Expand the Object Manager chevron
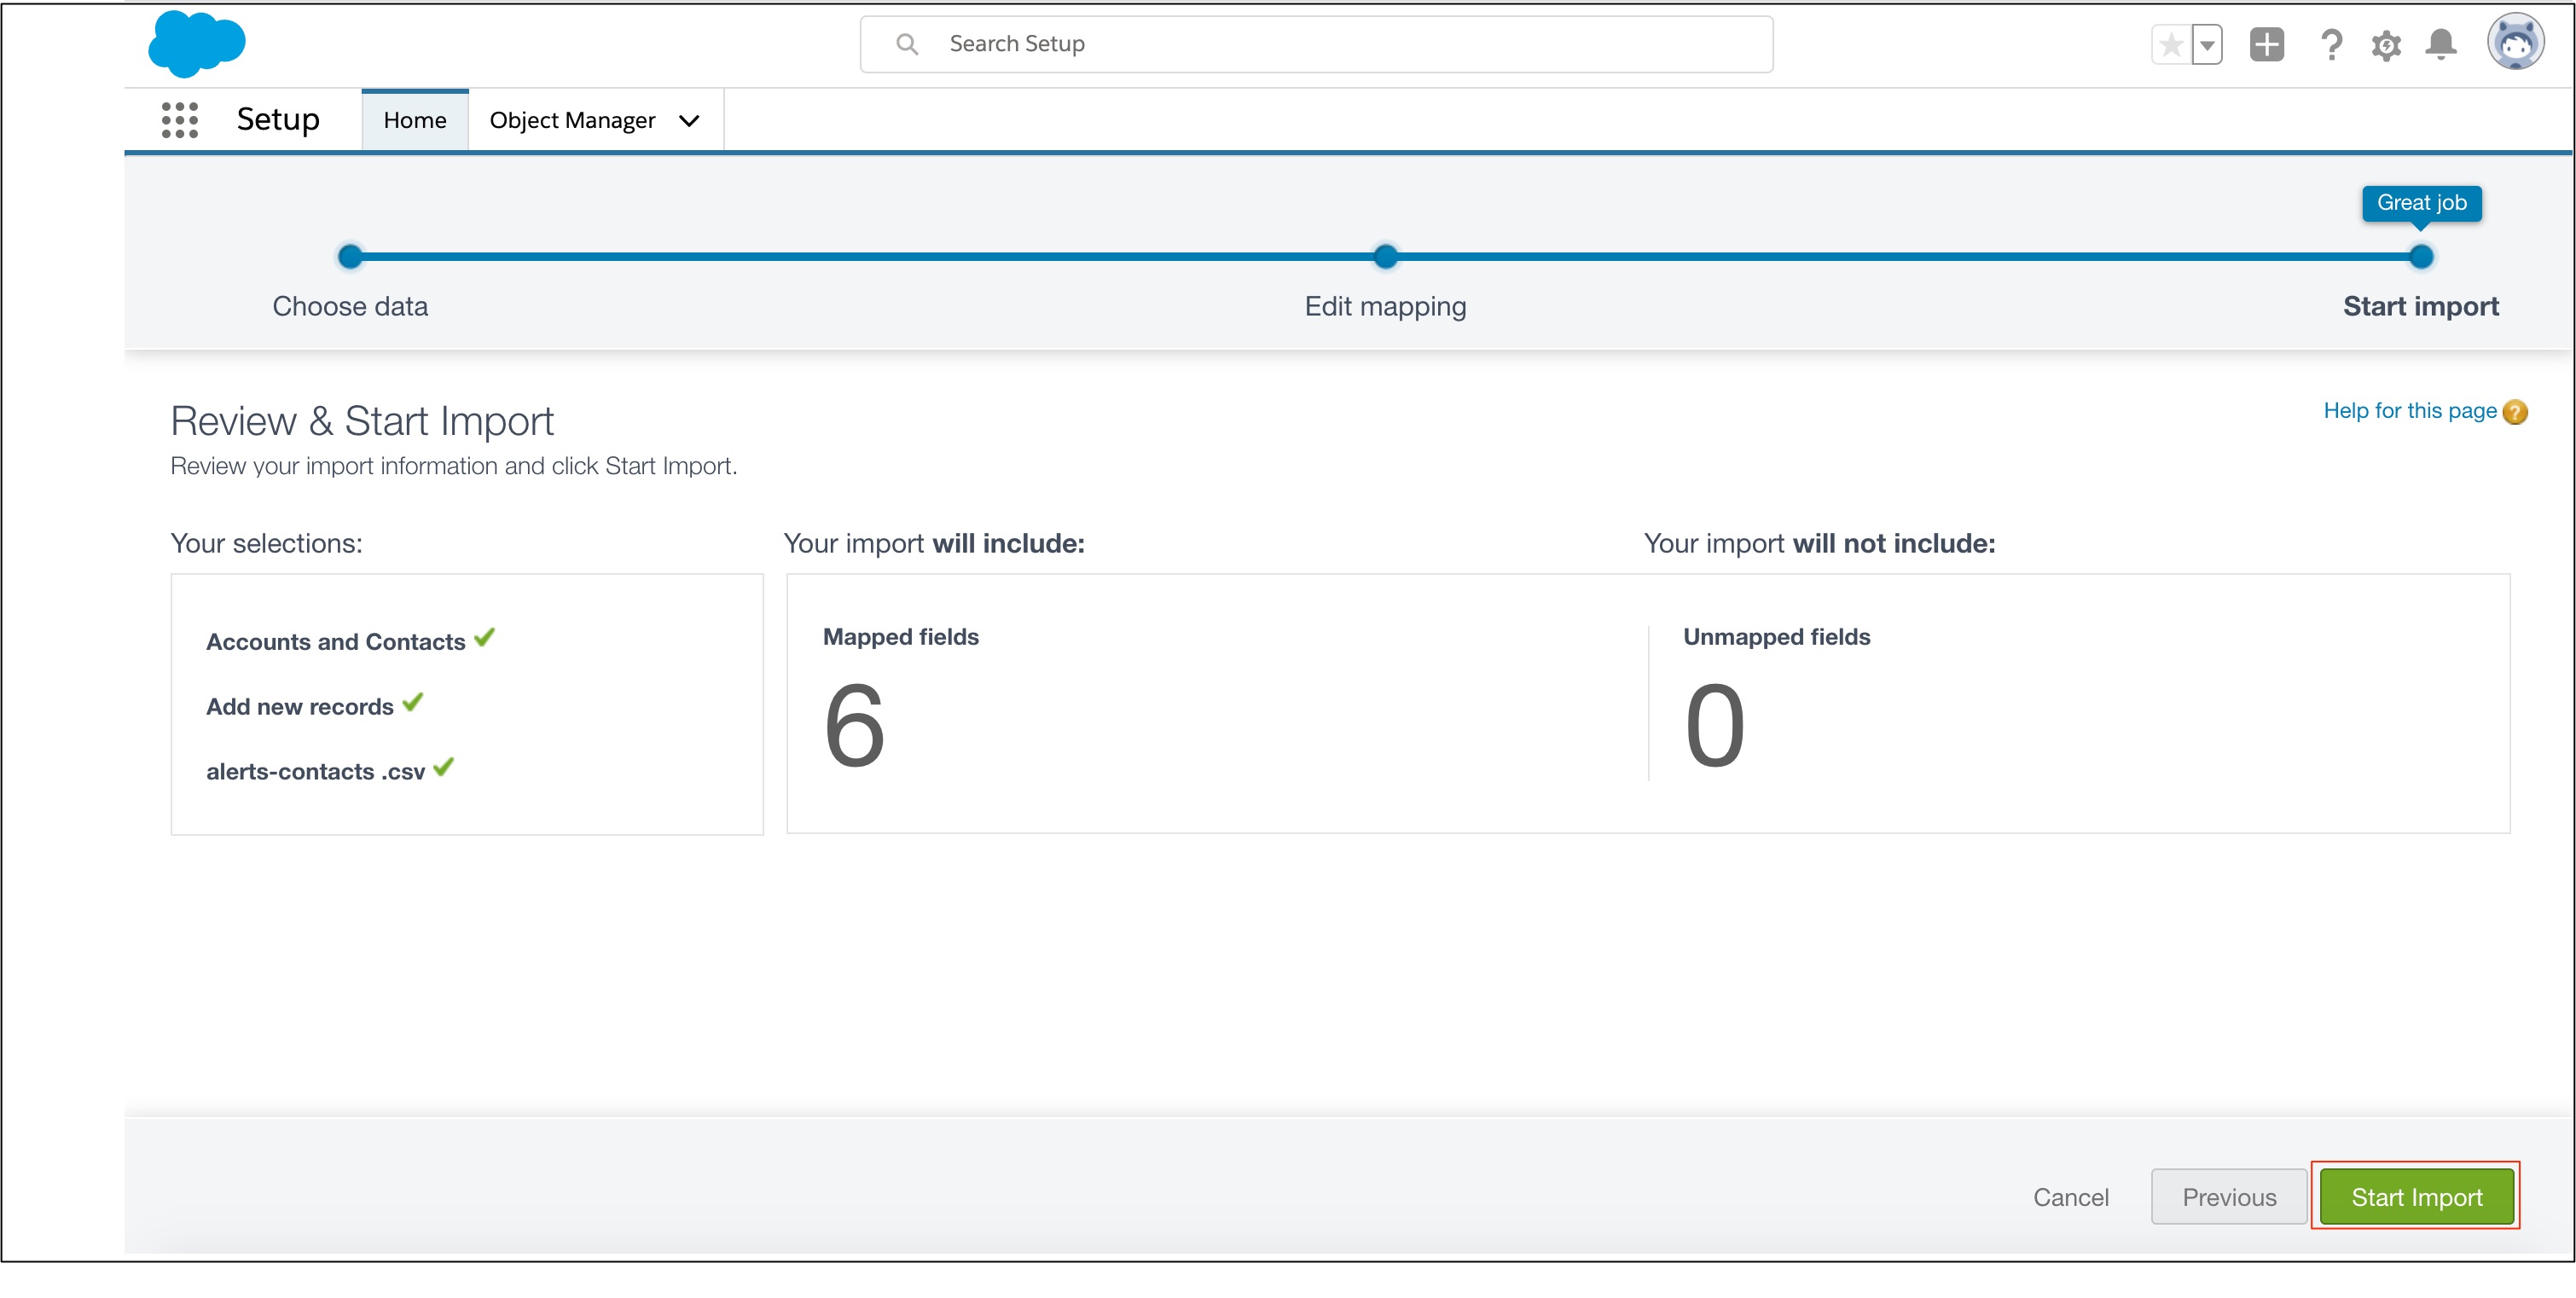The height and width of the screenshot is (1298, 2576). click(689, 121)
